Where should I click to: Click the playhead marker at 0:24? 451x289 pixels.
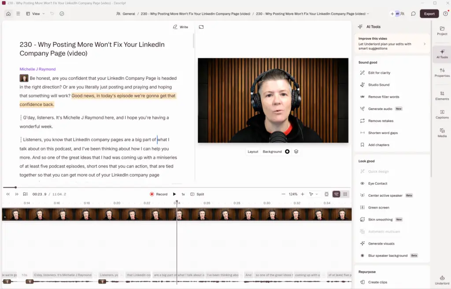[x=177, y=202]
